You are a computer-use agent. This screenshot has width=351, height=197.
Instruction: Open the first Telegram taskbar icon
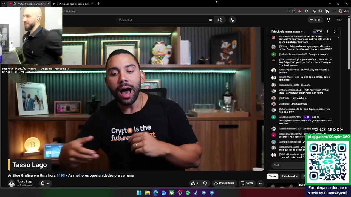click(204, 193)
